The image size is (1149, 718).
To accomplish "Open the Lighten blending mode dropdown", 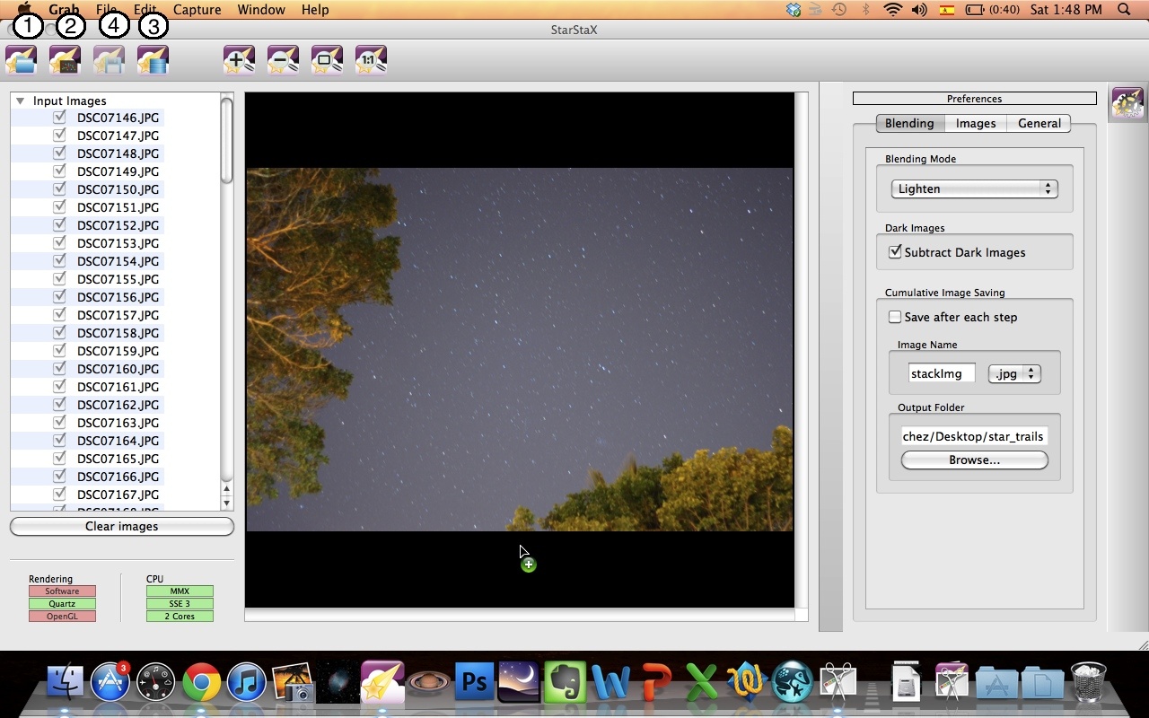I will click(974, 189).
